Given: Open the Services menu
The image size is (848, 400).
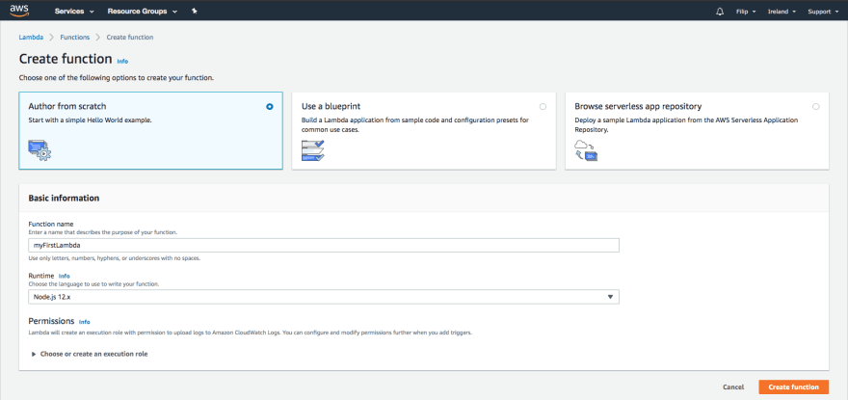Looking at the screenshot, I should click(74, 12).
